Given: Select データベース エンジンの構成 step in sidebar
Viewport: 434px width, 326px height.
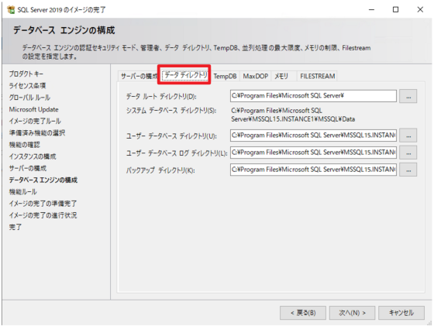Looking at the screenshot, I should pyautogui.click(x=43, y=180).
